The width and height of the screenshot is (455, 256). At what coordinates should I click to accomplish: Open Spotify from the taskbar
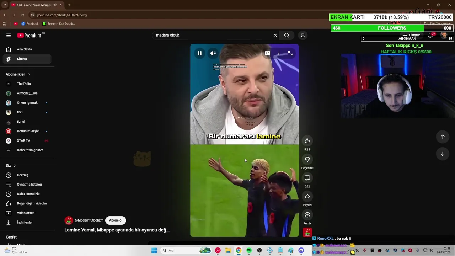click(249, 250)
